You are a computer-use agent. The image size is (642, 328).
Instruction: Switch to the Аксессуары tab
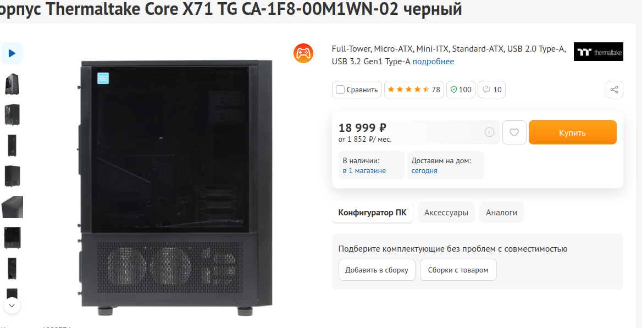pyautogui.click(x=446, y=213)
